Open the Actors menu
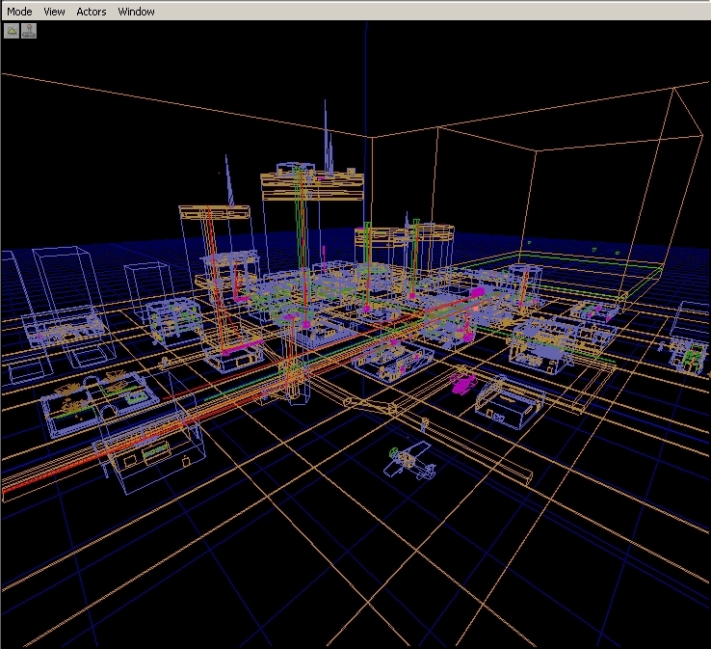Image resolution: width=711 pixels, height=649 pixels. coord(92,12)
